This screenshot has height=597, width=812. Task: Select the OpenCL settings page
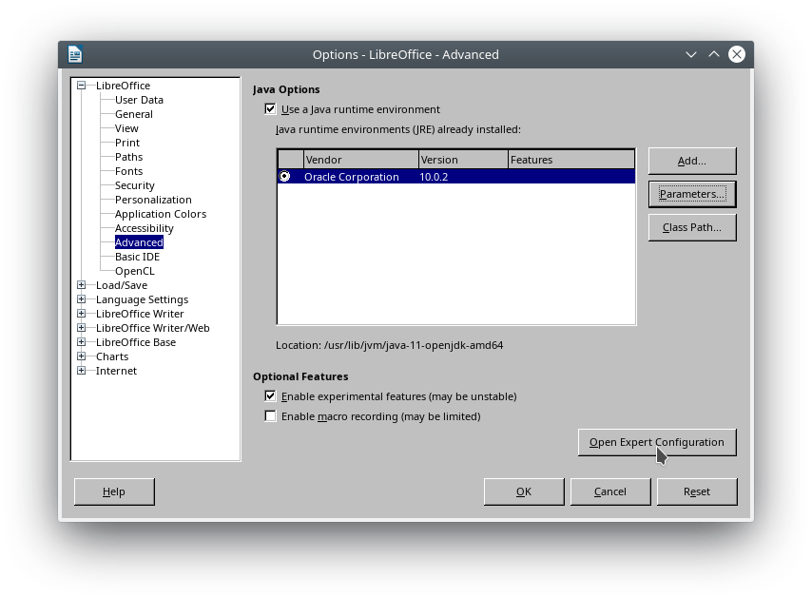pos(136,270)
